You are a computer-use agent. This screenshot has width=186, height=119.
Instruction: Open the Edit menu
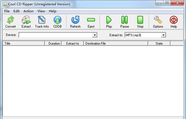(16, 11)
